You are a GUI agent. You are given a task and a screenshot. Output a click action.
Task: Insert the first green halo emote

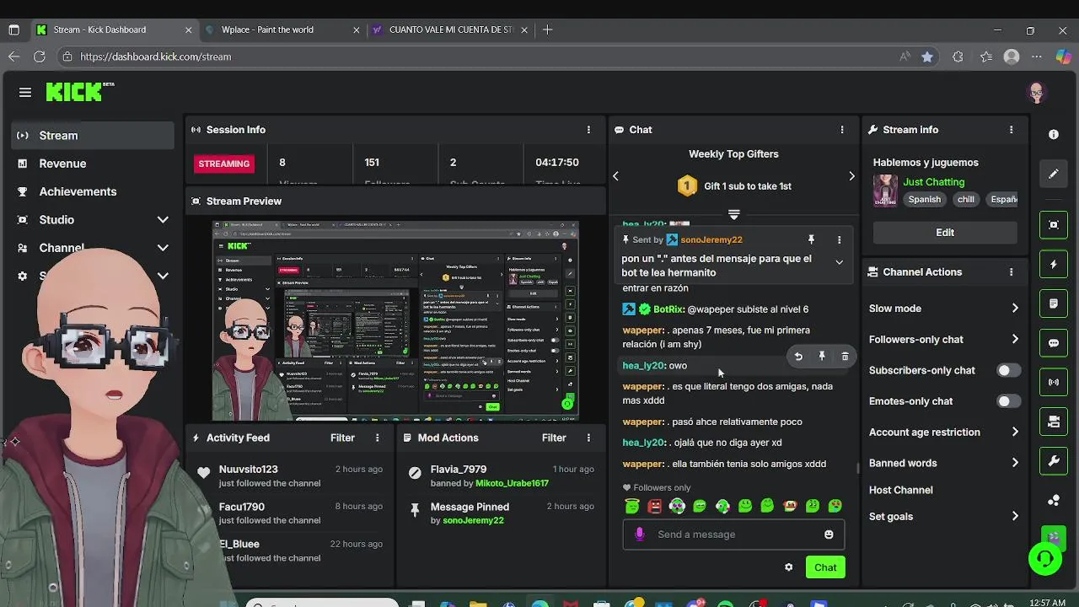632,506
